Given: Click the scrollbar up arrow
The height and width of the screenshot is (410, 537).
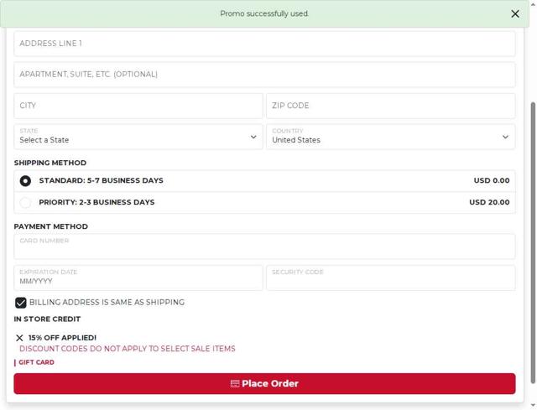Looking at the screenshot, I should (533, 3).
